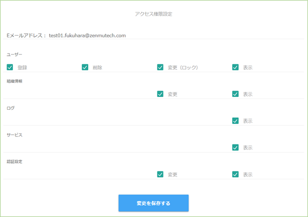Select the ログ section heading

tap(11, 108)
